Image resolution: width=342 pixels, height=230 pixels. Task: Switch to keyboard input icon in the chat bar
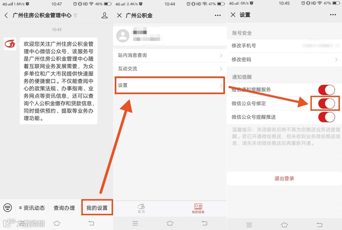(8, 208)
